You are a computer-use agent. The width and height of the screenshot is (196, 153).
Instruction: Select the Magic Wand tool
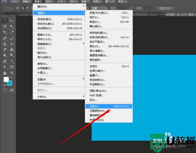click(x=12, y=27)
